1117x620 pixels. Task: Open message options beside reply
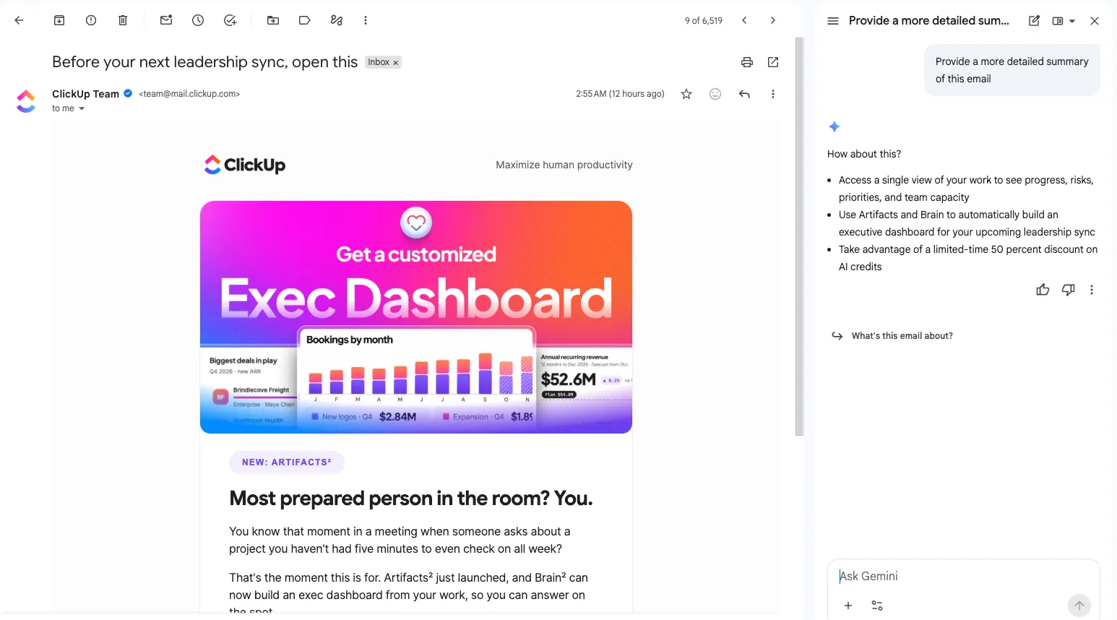click(x=773, y=94)
